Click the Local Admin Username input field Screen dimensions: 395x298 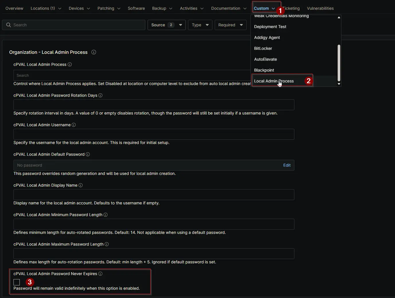coord(154,134)
